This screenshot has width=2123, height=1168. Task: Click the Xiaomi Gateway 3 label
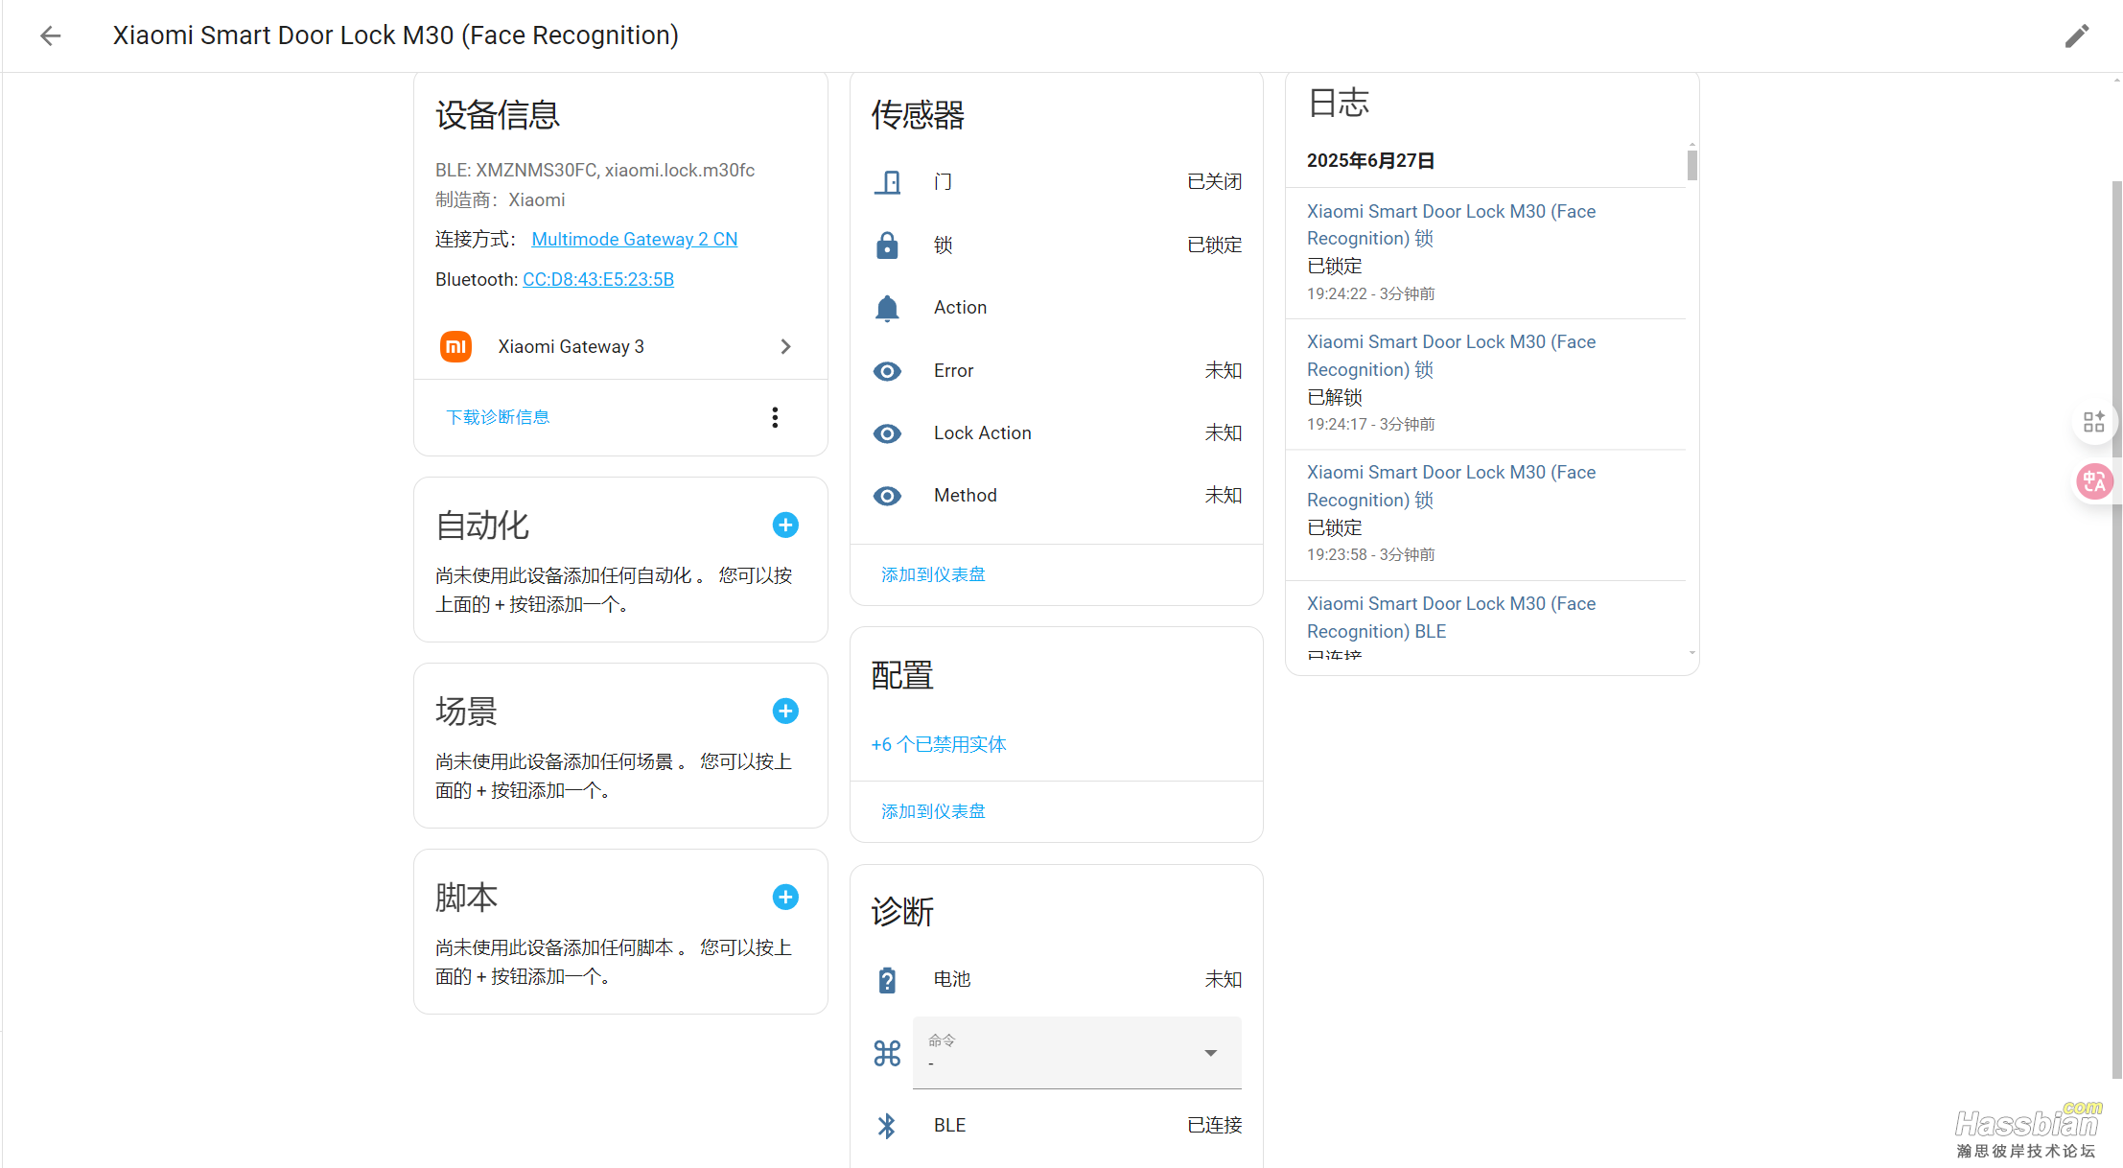pos(571,347)
